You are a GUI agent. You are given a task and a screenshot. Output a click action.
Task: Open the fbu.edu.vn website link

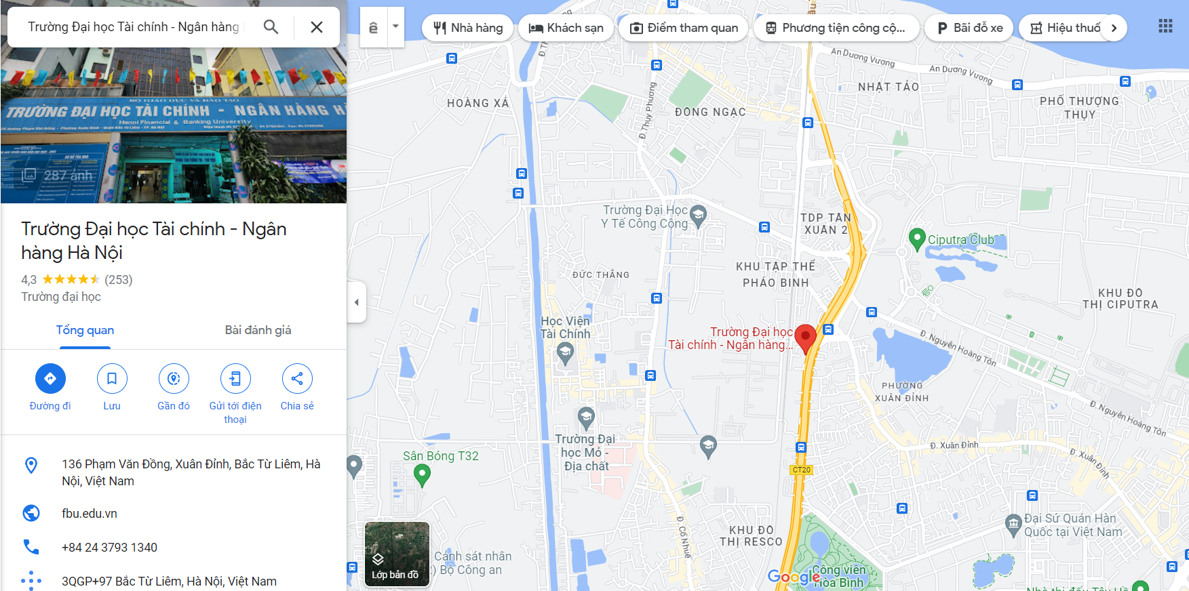click(90, 514)
